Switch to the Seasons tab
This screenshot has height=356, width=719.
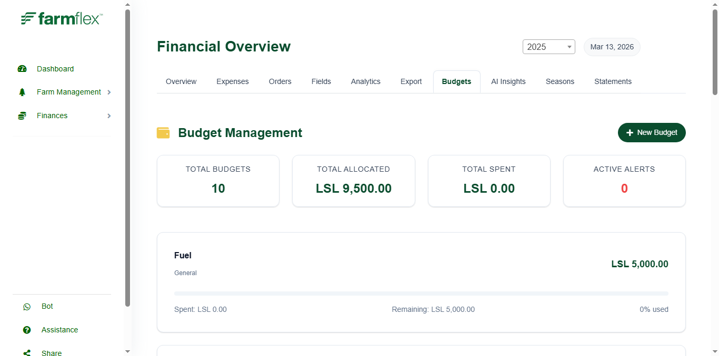click(560, 81)
